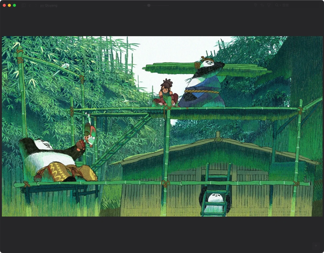Click the lightning tag icon in toolbar
Viewport: 324px width, 253px height.
256,5
